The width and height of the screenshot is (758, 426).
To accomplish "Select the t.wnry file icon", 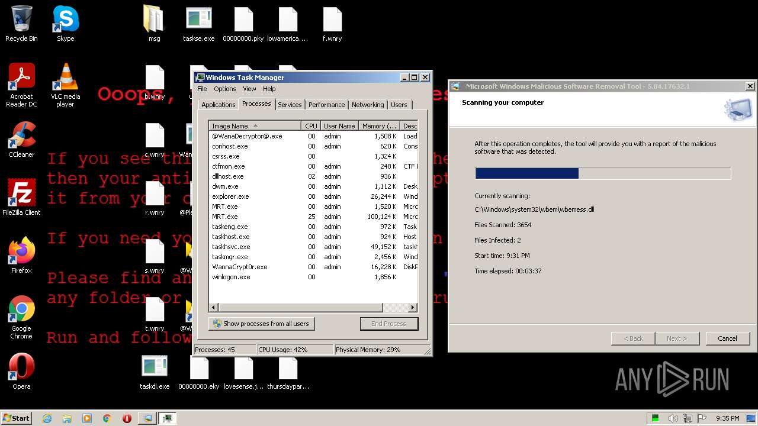I will coord(155,314).
